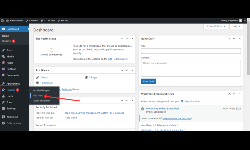The image size is (250, 150).
Task: Open Customize in the admin bar
Action: [x=32, y=20]
